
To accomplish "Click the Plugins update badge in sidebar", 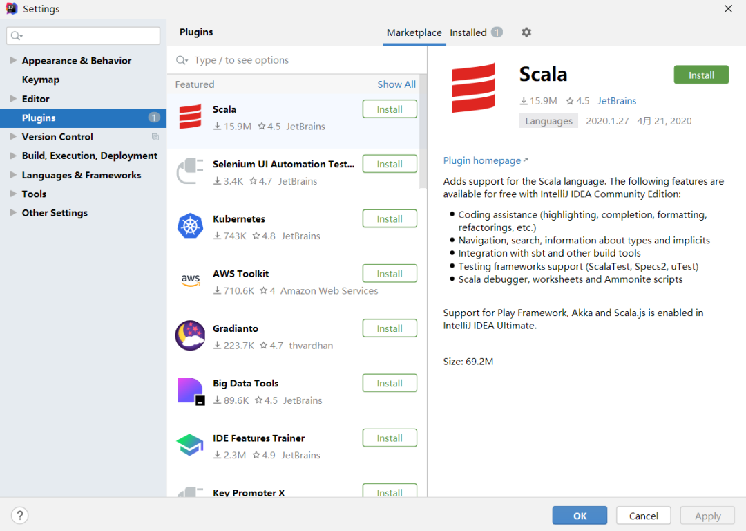I will tap(153, 118).
